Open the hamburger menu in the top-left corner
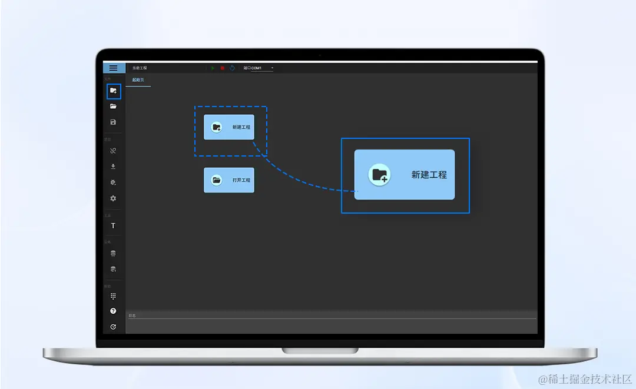The image size is (636, 389). point(114,68)
